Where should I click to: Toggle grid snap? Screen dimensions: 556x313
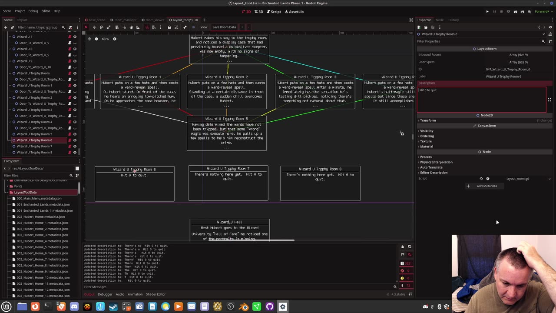pos(154,27)
